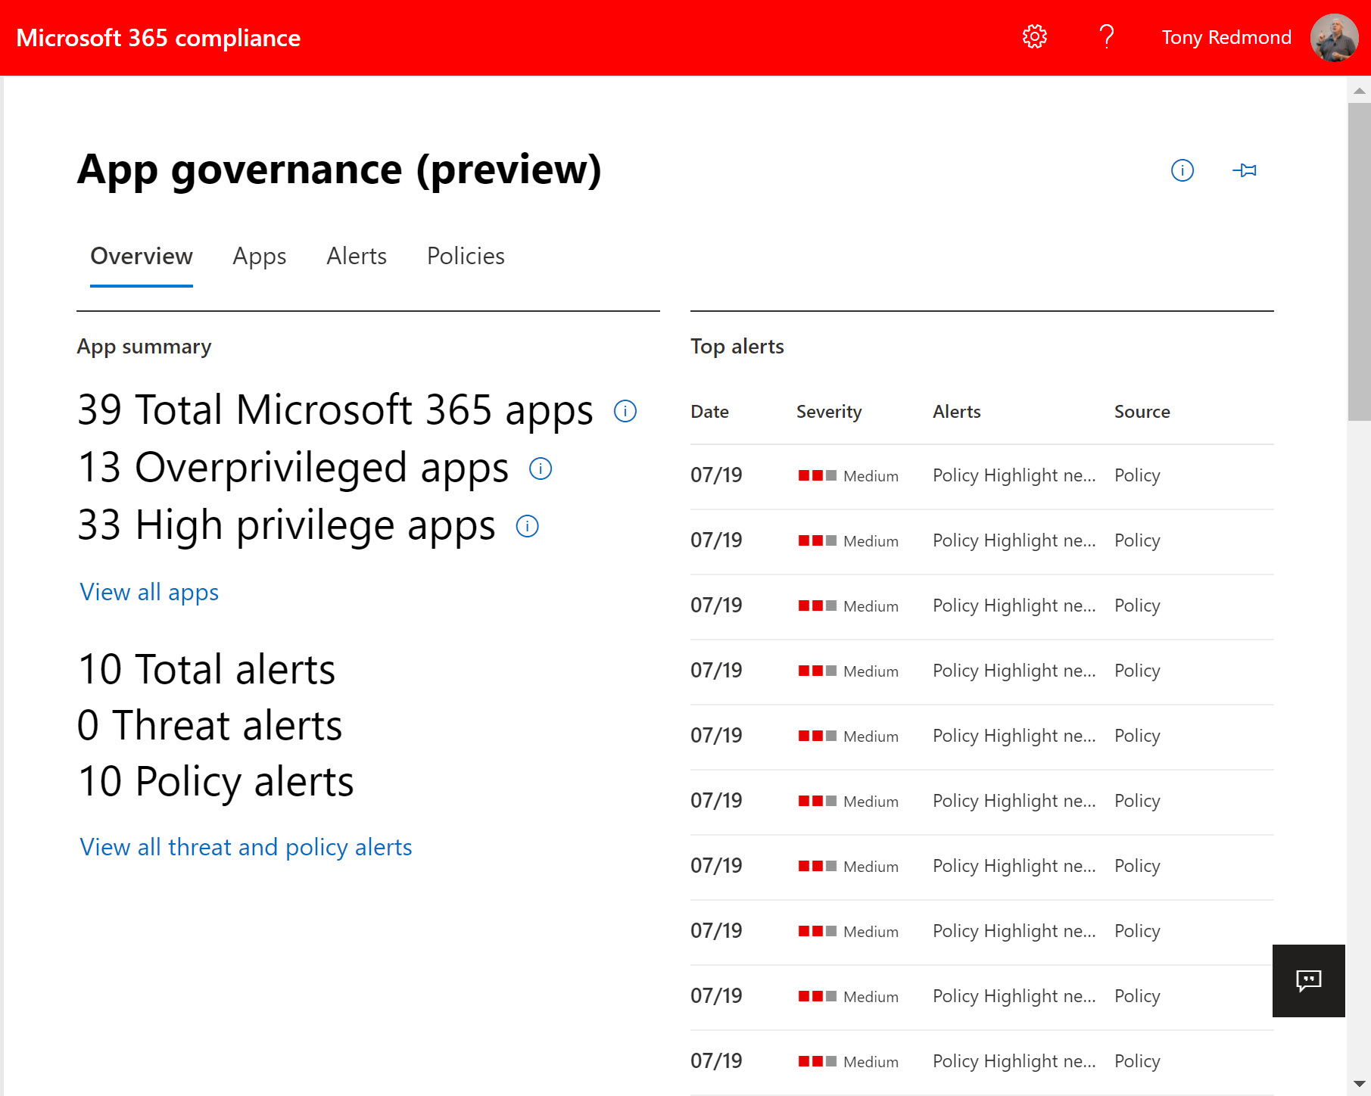
Task: Click the 39 Total Microsoft 365 apps text
Action: point(335,410)
